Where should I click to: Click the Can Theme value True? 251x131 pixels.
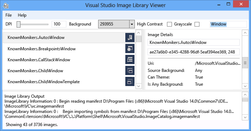coord(199,77)
